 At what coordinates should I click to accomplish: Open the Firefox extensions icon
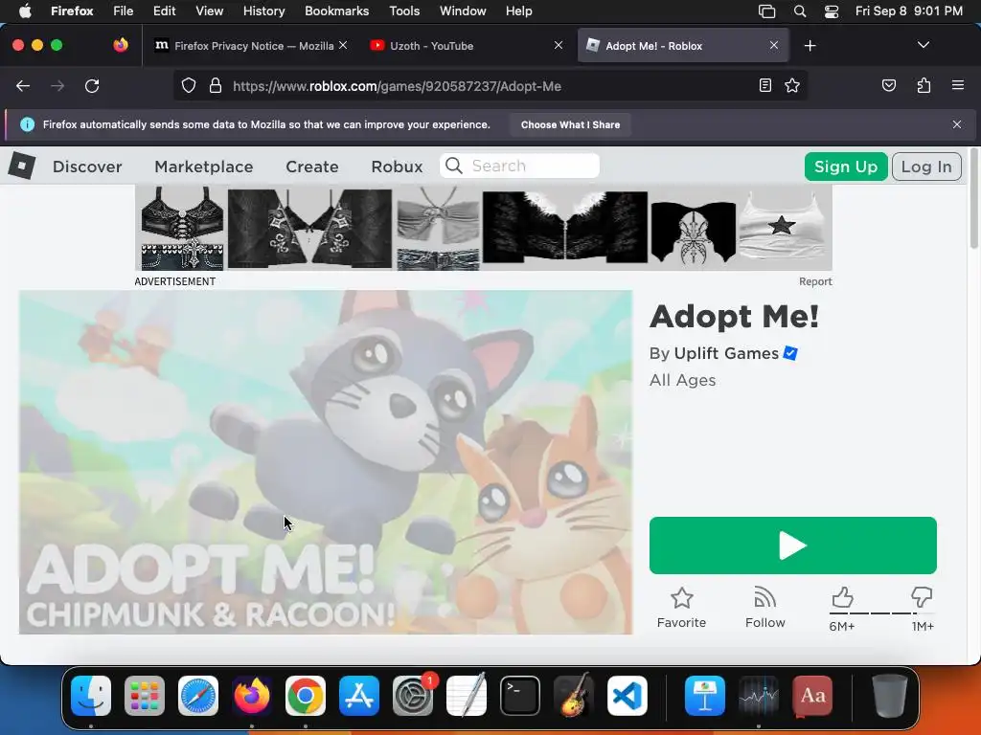[x=924, y=85]
